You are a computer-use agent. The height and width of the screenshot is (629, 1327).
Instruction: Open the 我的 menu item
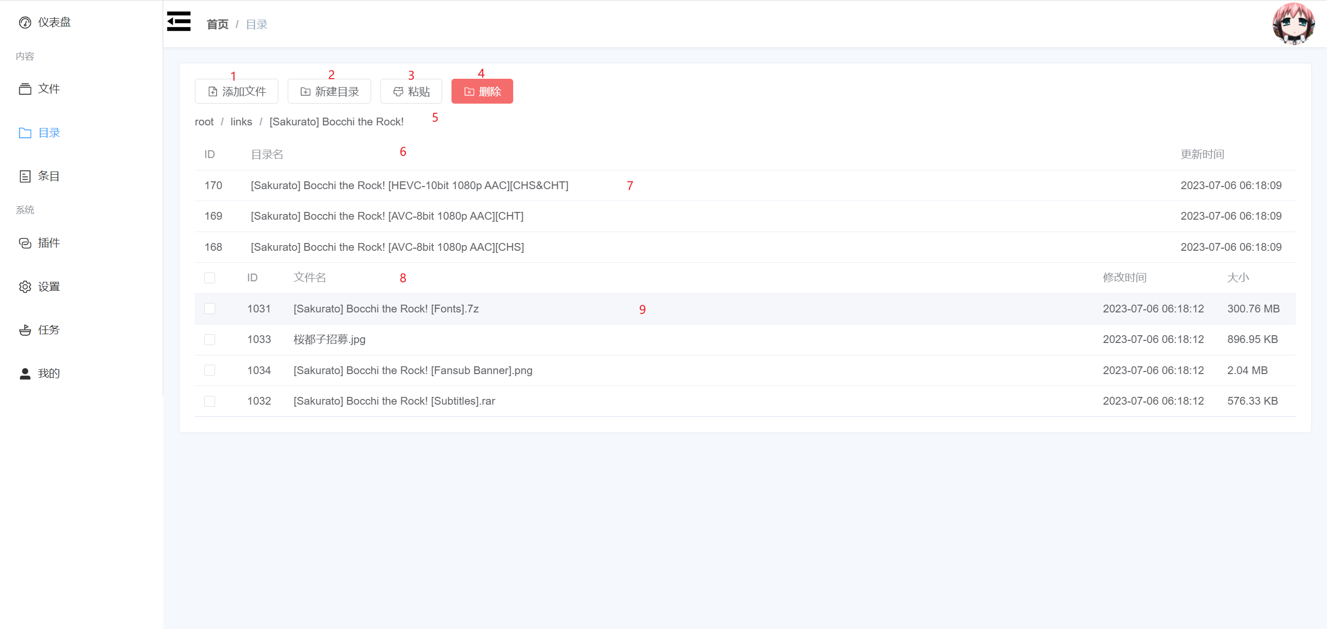(81, 374)
